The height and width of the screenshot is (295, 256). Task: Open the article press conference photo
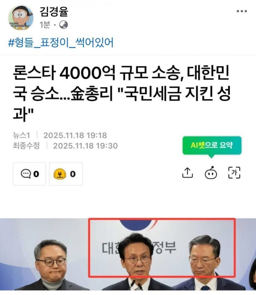(128, 254)
